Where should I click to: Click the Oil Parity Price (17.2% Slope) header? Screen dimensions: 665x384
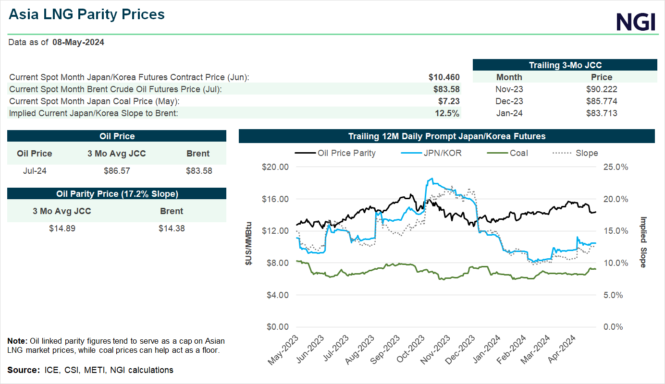117,193
